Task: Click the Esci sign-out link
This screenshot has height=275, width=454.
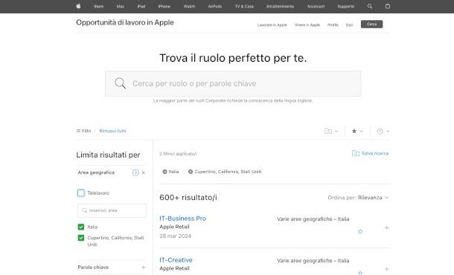Action: [350, 25]
